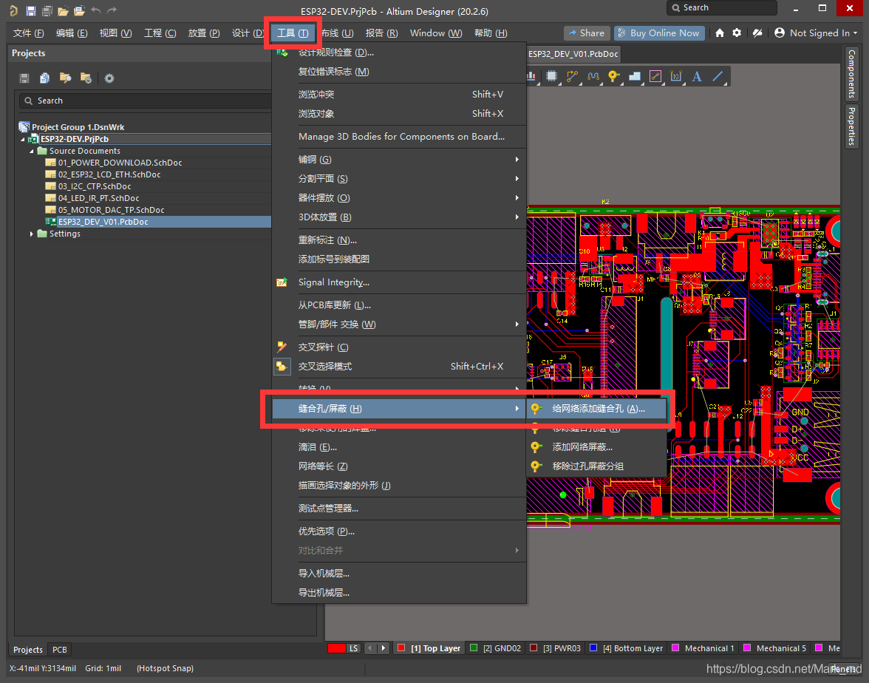Open the 报告 (R) menu

point(381,33)
